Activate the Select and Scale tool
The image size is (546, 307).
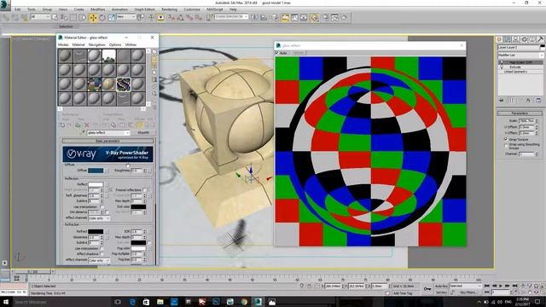pyautogui.click(x=112, y=17)
